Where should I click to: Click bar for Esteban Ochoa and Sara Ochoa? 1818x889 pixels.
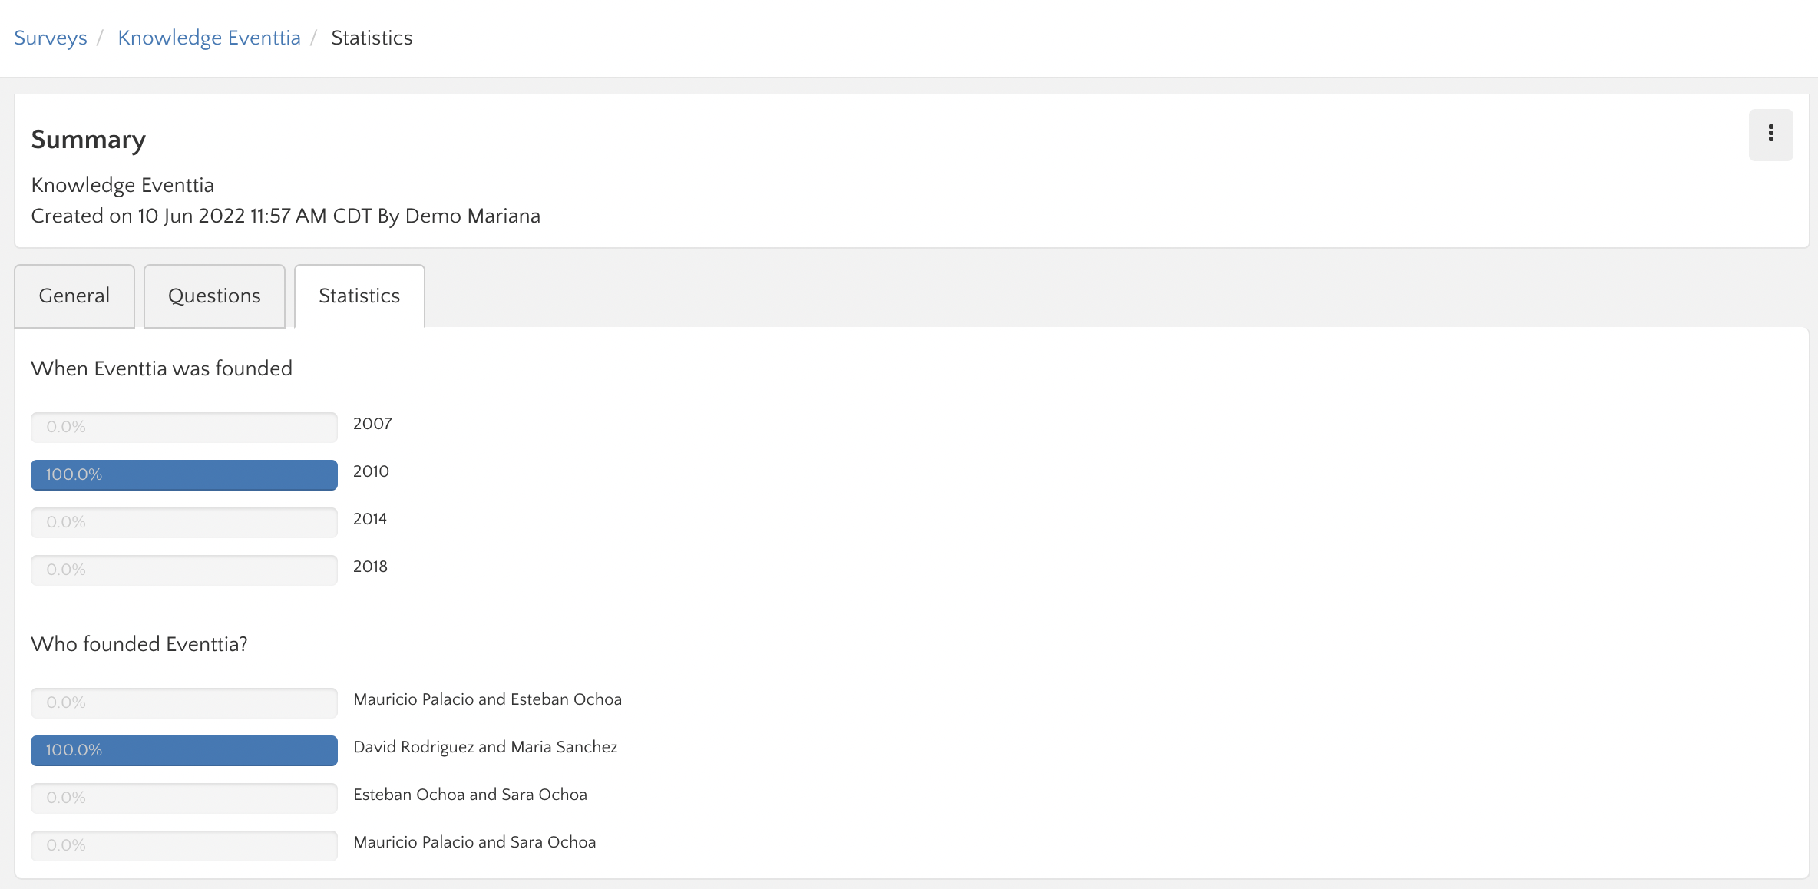[x=184, y=798]
